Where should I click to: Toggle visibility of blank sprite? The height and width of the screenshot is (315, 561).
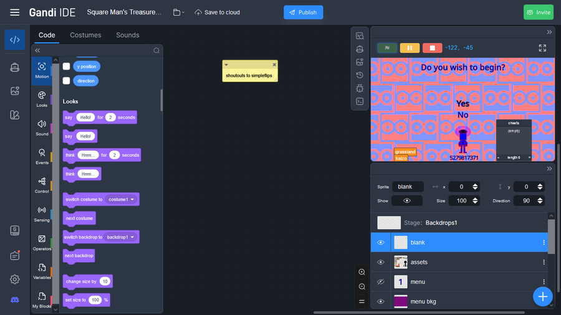381,243
